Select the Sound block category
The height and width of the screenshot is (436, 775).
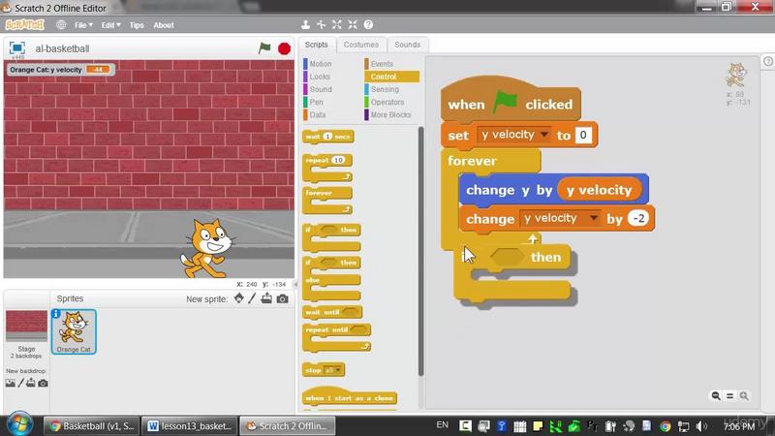[321, 89]
